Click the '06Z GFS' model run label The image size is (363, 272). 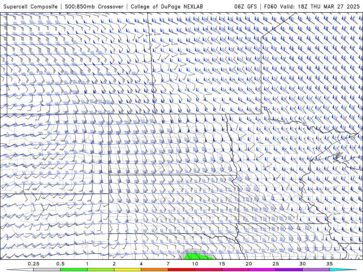click(245, 6)
